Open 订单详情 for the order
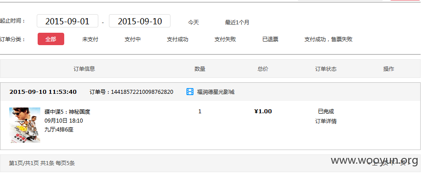 point(325,121)
